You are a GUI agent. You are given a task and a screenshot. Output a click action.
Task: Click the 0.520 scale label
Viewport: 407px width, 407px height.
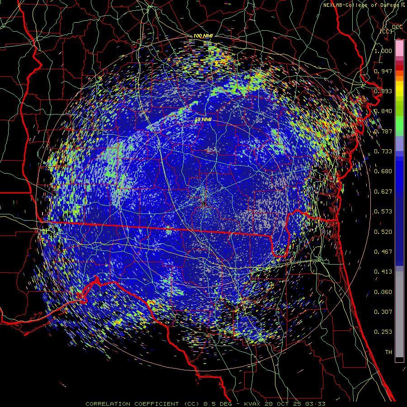click(383, 232)
